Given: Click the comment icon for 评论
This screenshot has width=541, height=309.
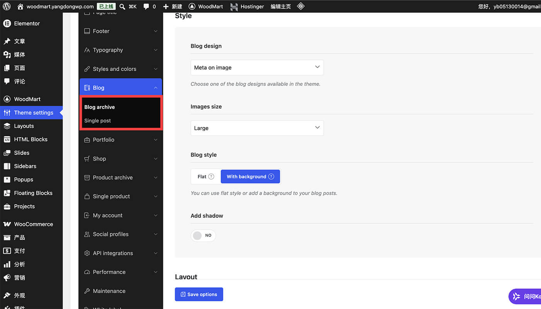Looking at the screenshot, I should tap(7, 81).
